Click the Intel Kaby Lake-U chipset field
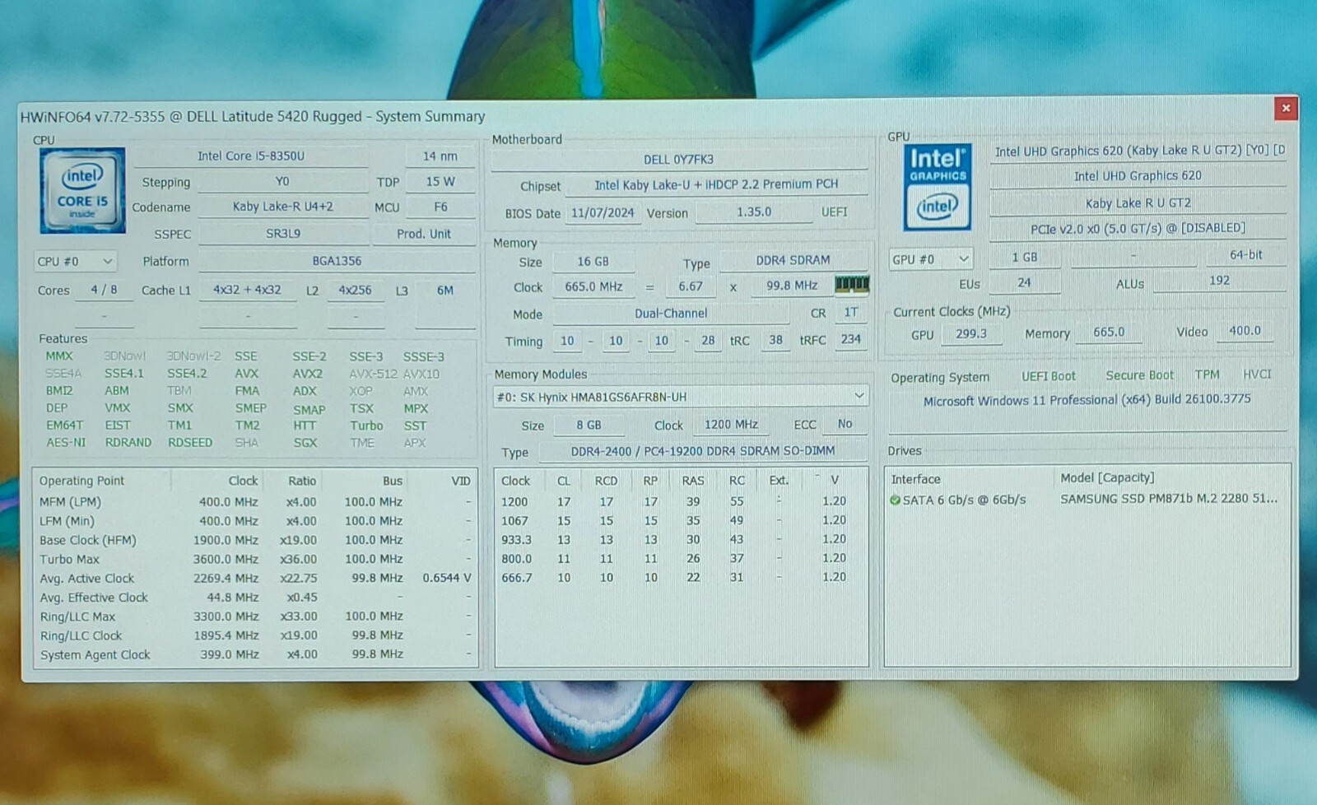The height and width of the screenshot is (805, 1317). pos(716,184)
